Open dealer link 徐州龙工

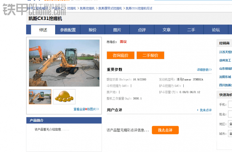[225, 60]
